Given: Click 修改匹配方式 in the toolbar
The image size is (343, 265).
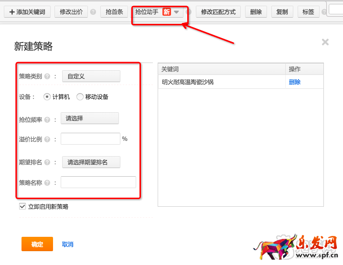Looking at the screenshot, I should 218,12.
